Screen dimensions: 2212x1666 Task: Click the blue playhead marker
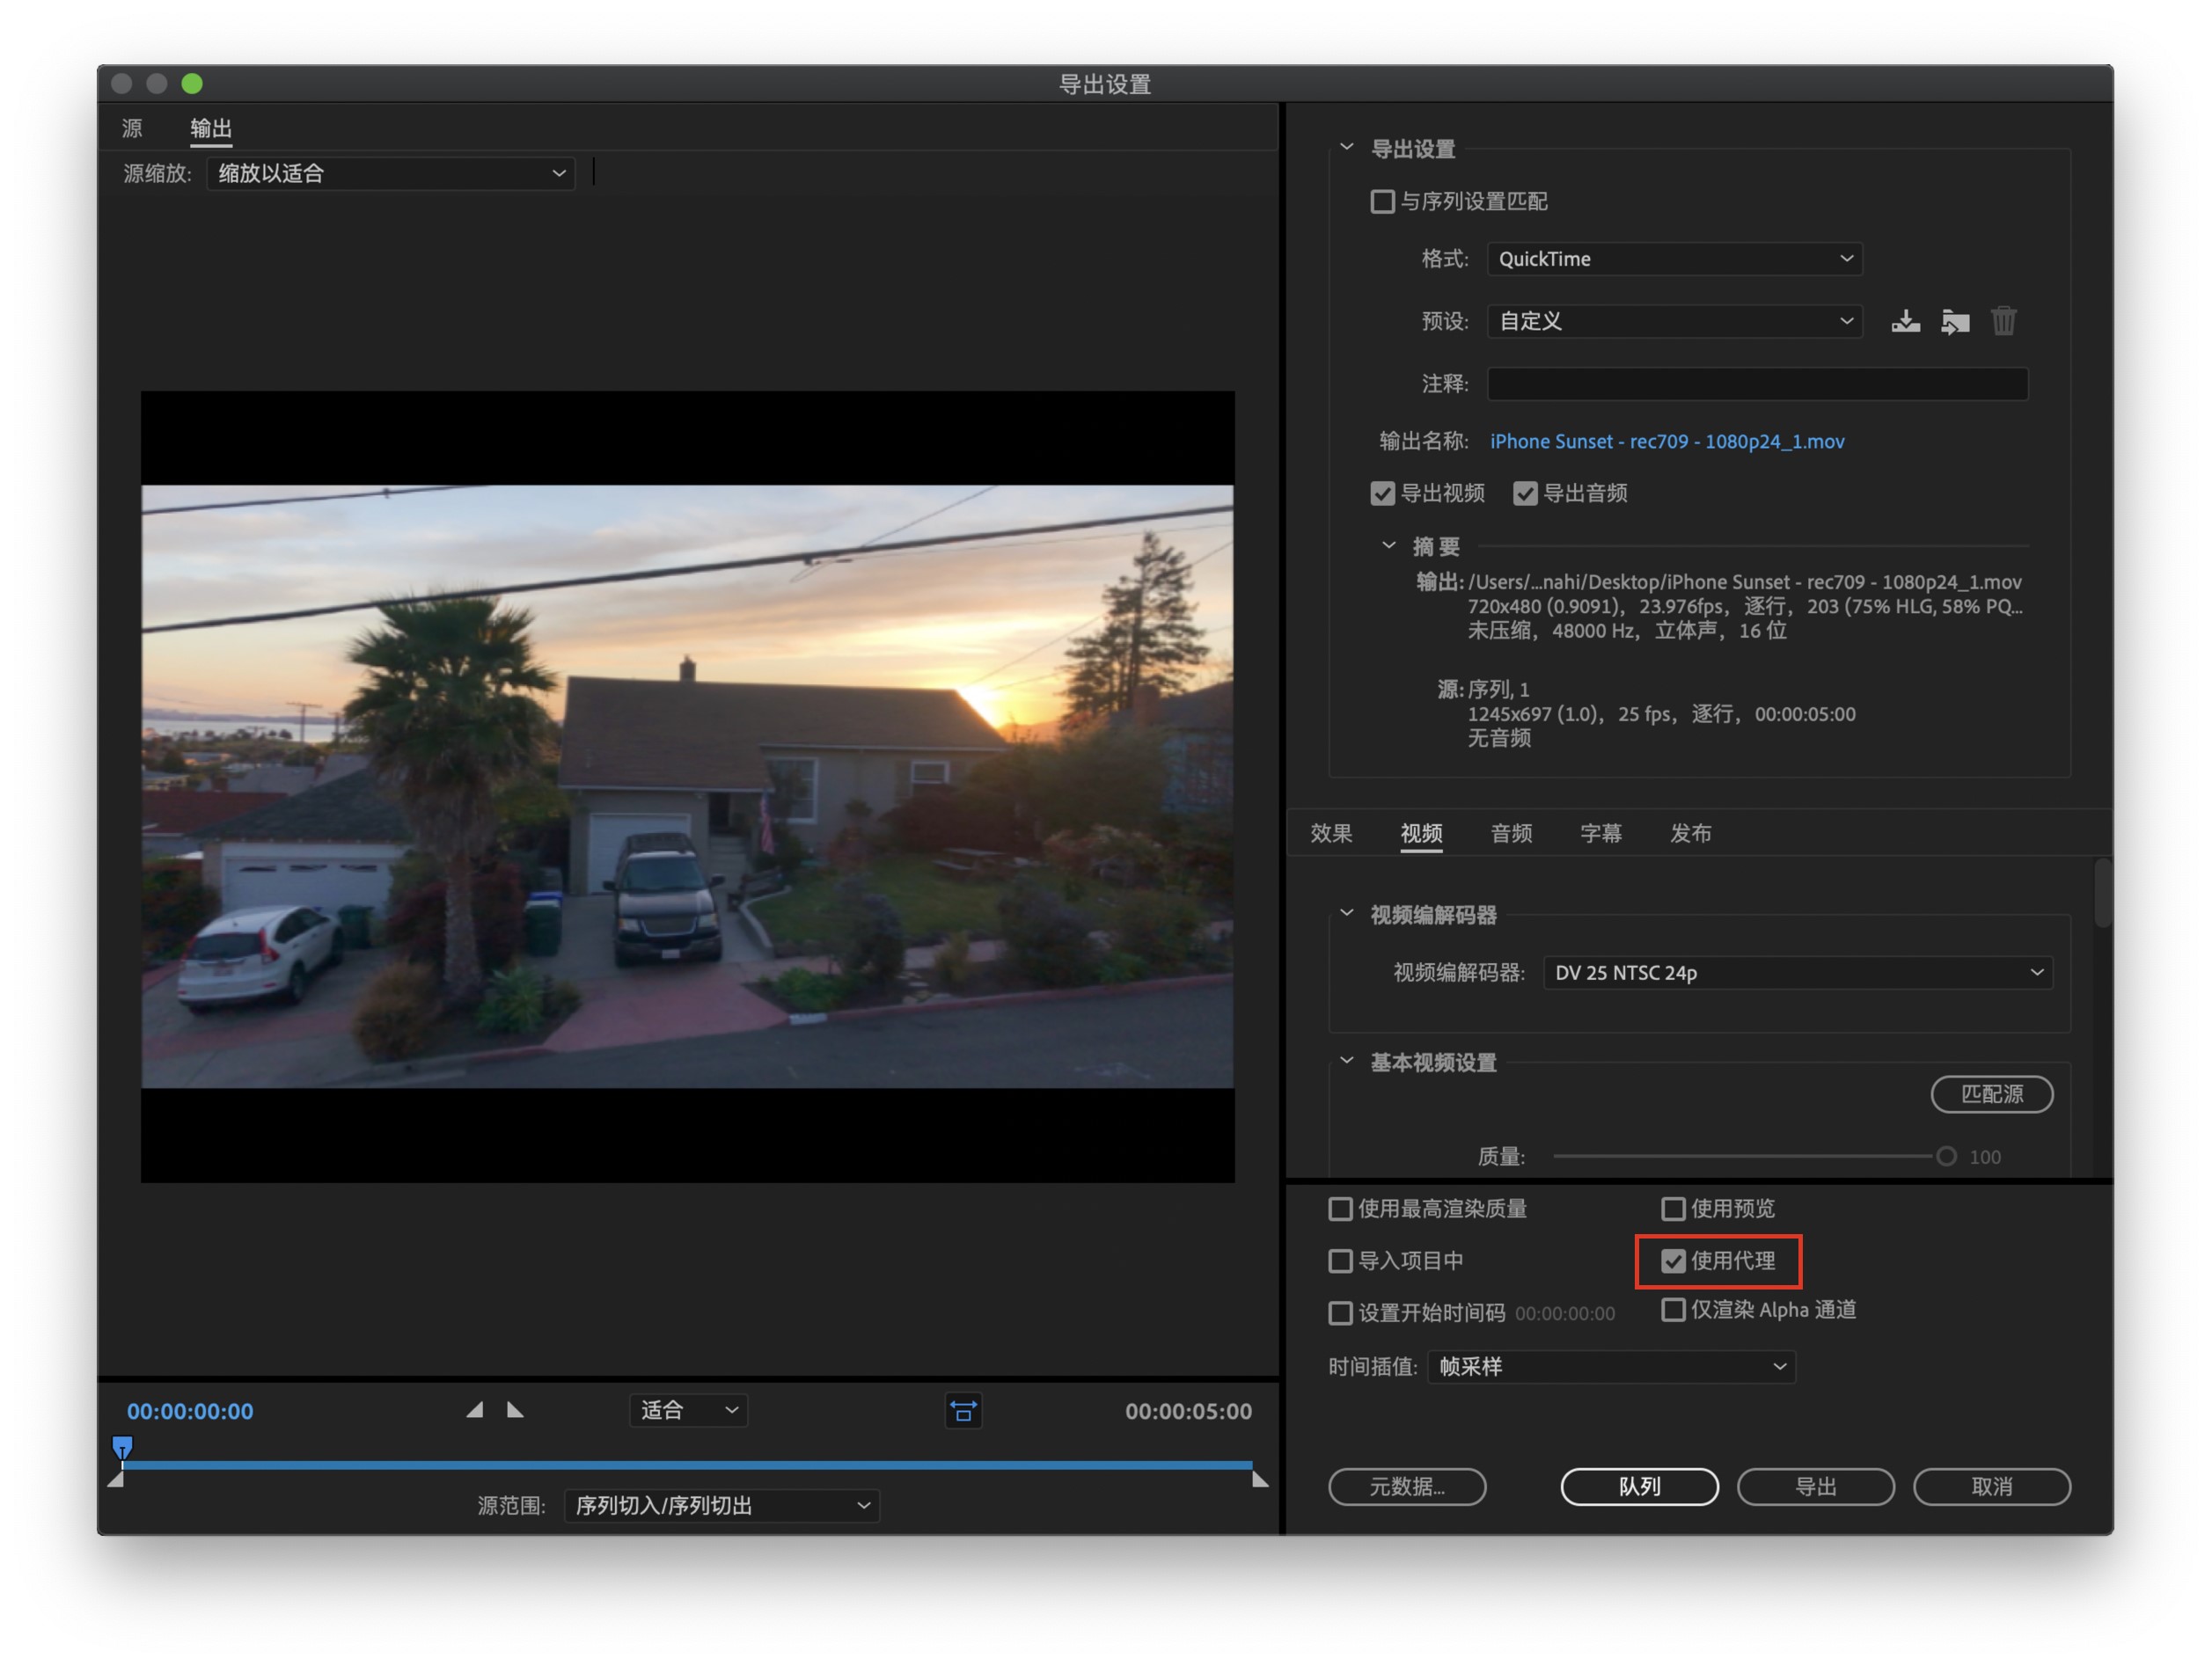click(x=122, y=1447)
